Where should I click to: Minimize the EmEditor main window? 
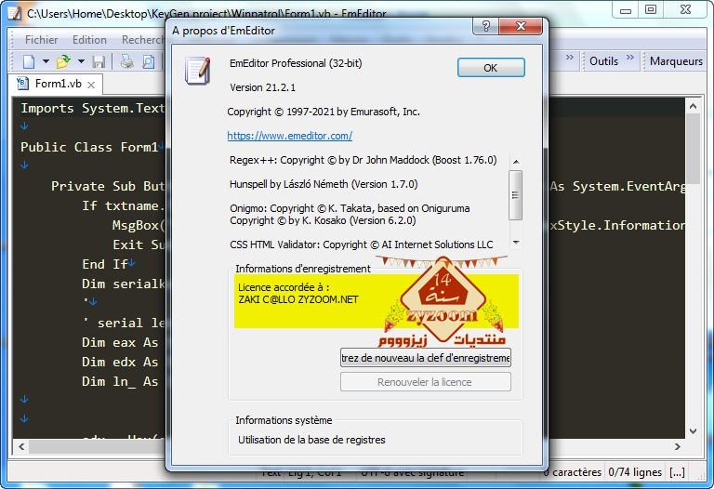click(626, 10)
